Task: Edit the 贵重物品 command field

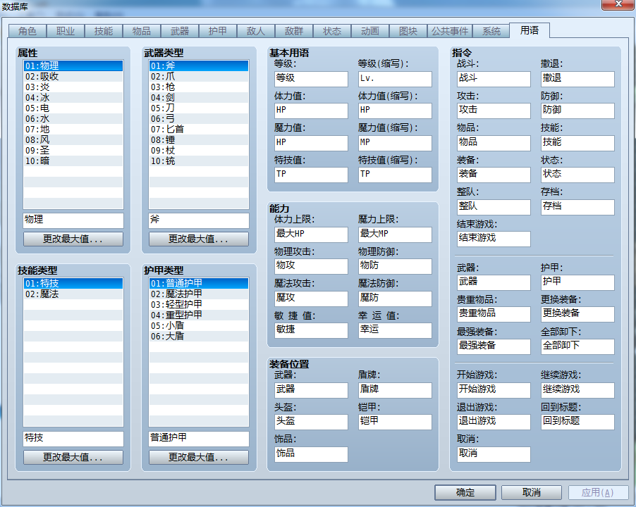Action: point(494,314)
